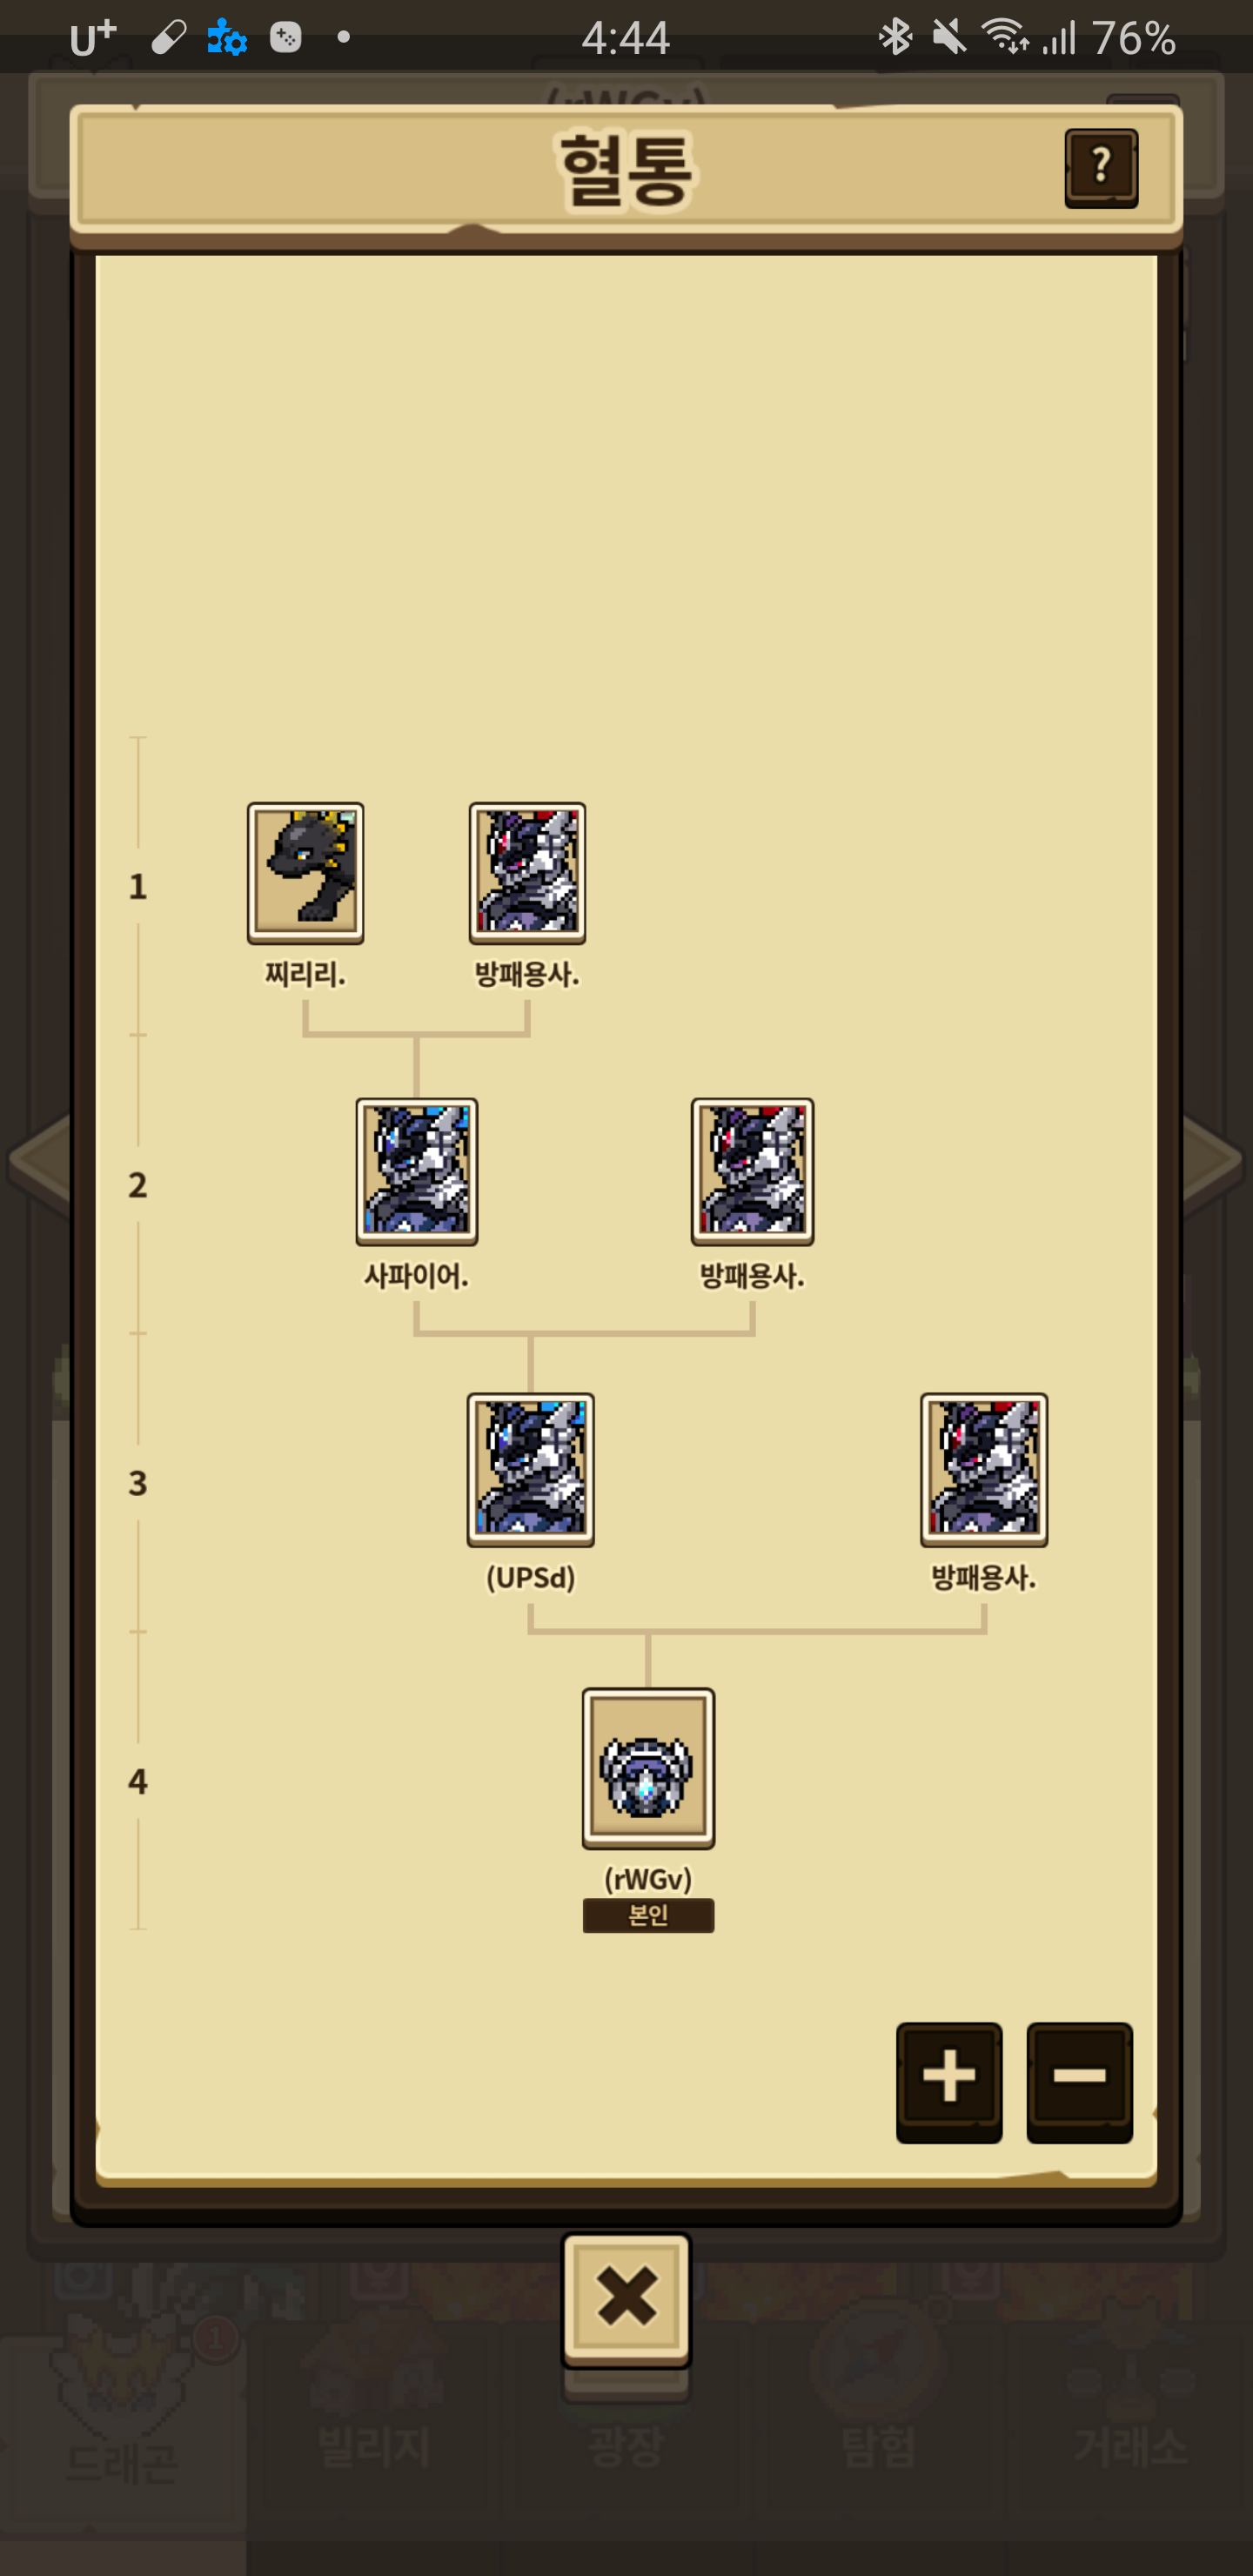Open the (UPSd) dragon portrait

click(x=531, y=1470)
